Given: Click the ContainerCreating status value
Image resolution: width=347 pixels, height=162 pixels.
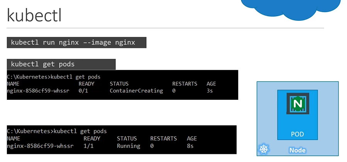Looking at the screenshot, I should coord(136,91).
